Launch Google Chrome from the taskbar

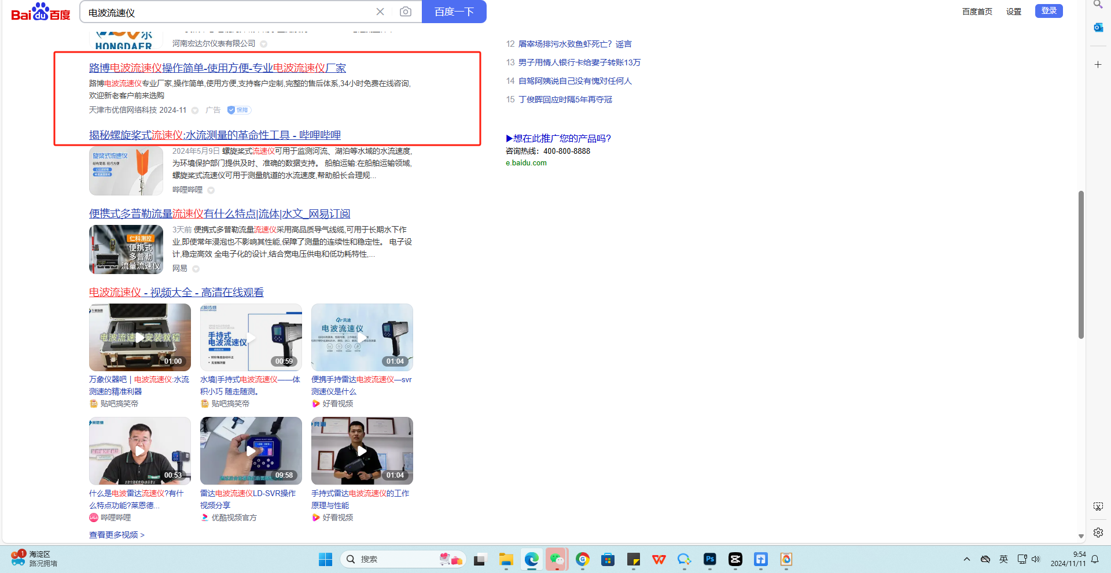[x=583, y=559]
